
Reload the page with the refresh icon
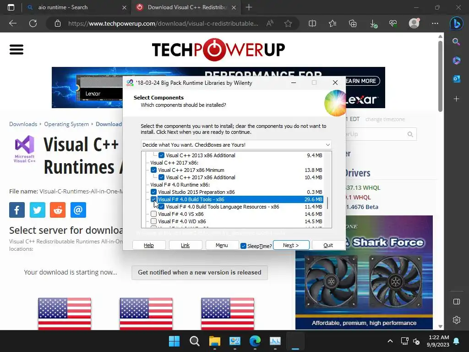(33, 23)
